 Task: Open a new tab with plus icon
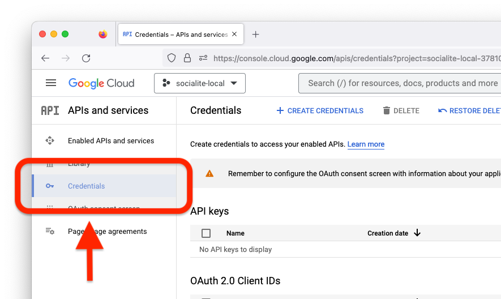coord(256,34)
